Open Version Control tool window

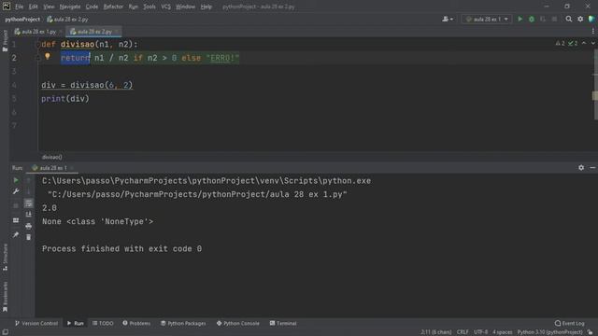click(36, 323)
